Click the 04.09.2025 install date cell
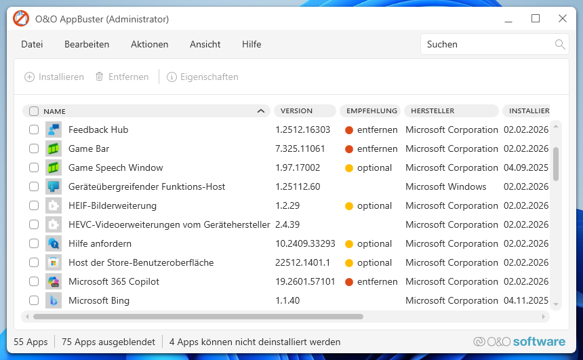The width and height of the screenshot is (583, 360). pos(526,167)
